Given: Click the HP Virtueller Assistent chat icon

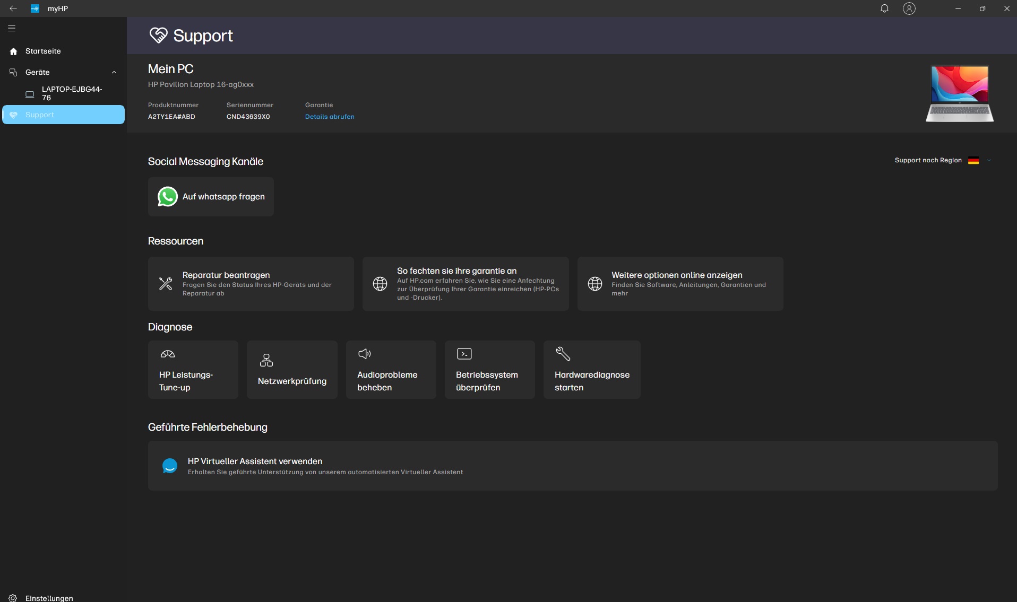Looking at the screenshot, I should [x=170, y=466].
